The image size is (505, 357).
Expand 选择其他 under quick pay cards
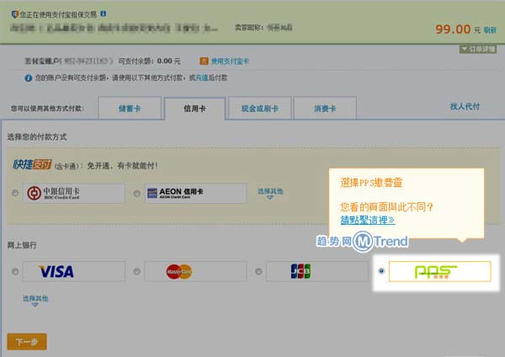pos(270,193)
